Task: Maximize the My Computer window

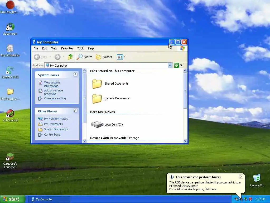Action: 178,42
